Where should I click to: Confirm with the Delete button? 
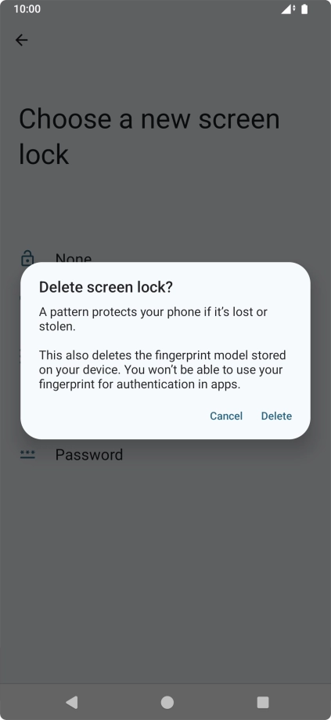tap(276, 416)
